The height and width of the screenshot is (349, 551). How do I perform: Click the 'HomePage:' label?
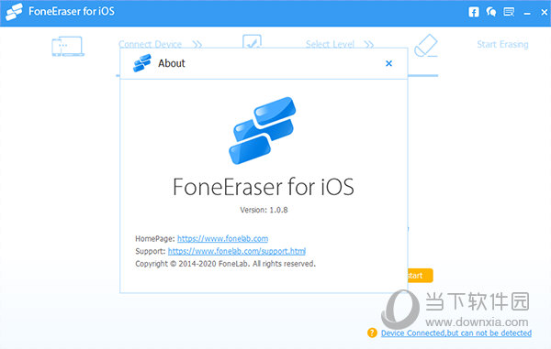pyautogui.click(x=155, y=239)
